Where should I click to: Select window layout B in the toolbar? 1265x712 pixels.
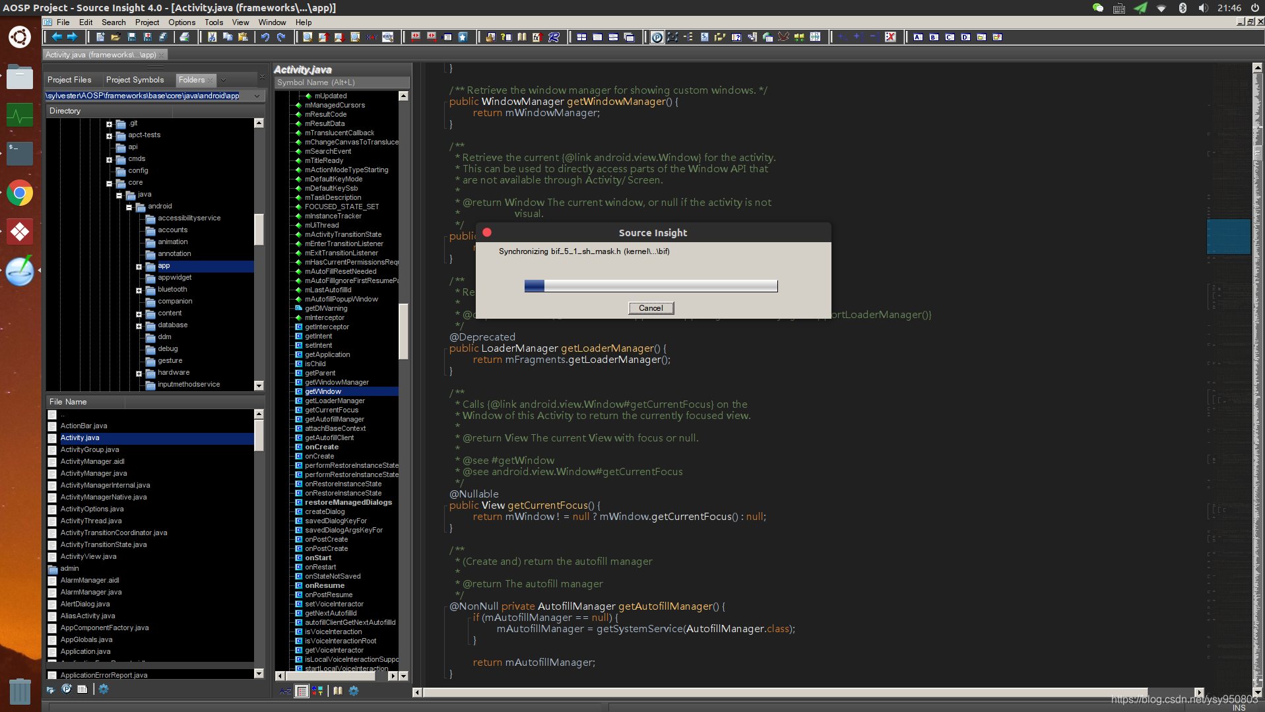point(934,37)
